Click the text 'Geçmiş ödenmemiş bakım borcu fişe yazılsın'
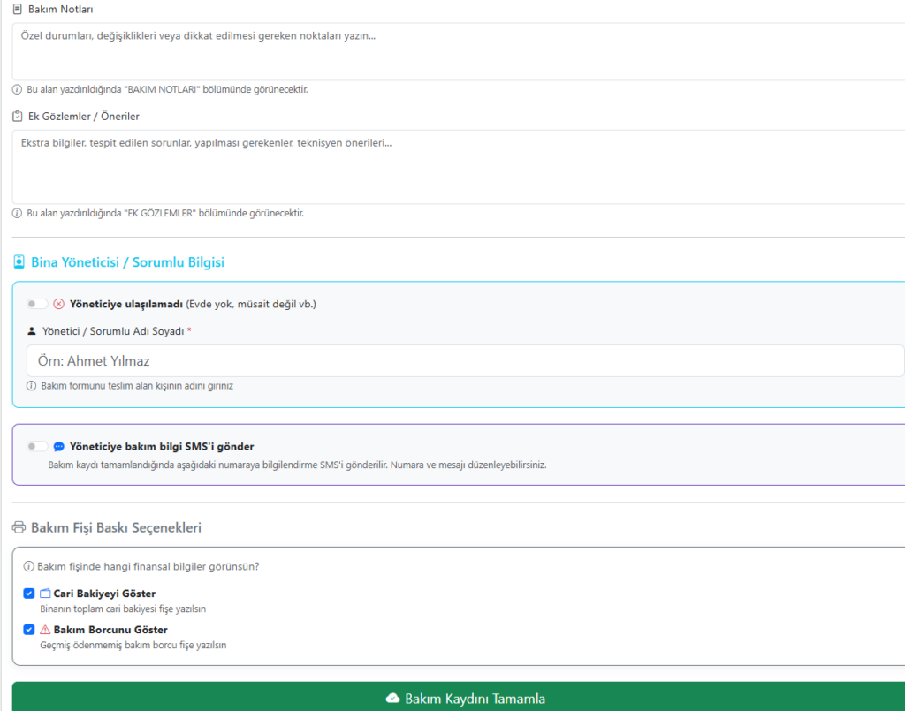Image resolution: width=905 pixels, height=711 pixels. click(x=133, y=646)
